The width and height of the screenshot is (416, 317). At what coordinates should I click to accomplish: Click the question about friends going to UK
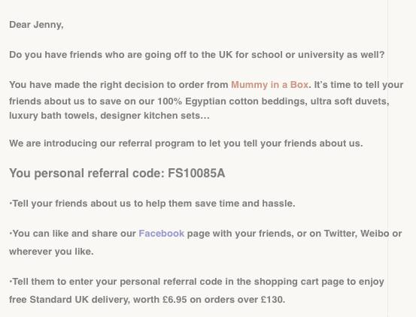coord(197,55)
